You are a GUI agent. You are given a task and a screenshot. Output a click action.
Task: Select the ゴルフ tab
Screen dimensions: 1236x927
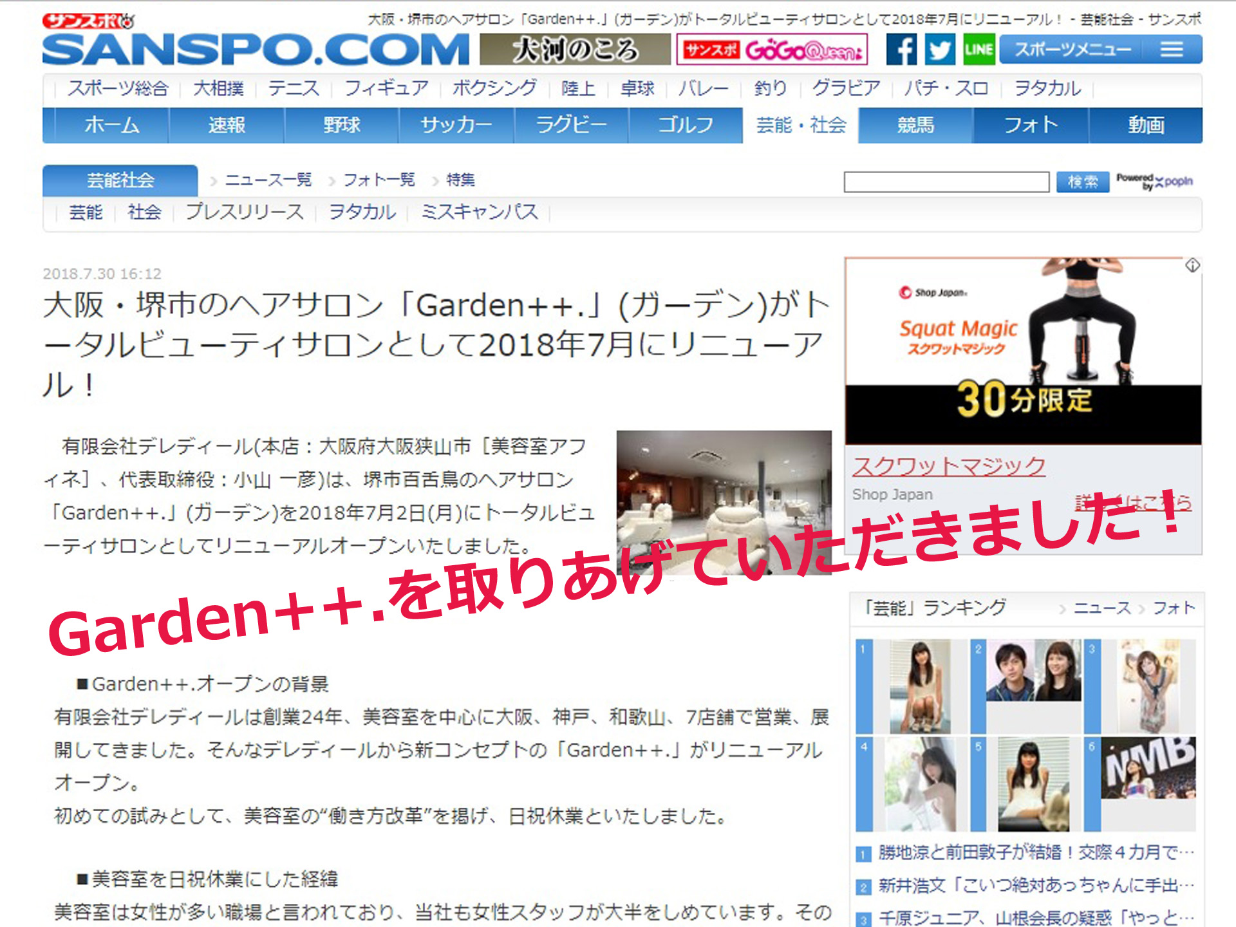pyautogui.click(x=686, y=125)
